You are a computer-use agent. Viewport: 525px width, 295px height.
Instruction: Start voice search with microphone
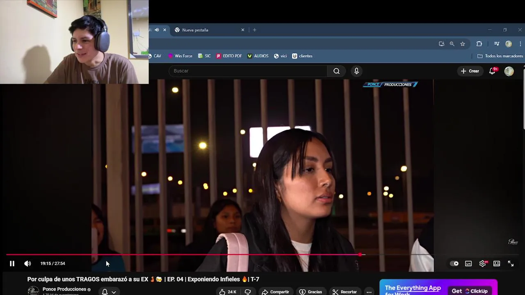356,71
